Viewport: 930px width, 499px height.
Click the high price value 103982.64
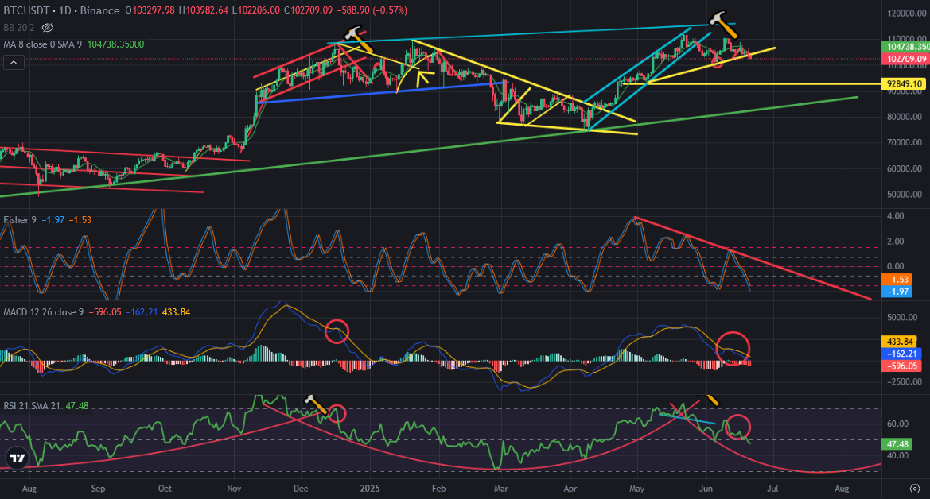coord(206,10)
